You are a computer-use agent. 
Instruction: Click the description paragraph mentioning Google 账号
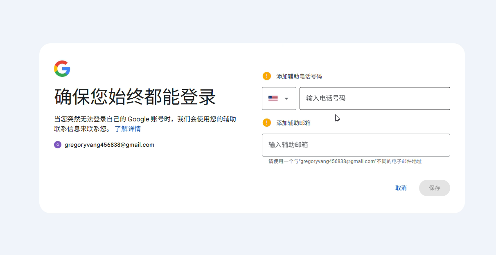pos(145,119)
